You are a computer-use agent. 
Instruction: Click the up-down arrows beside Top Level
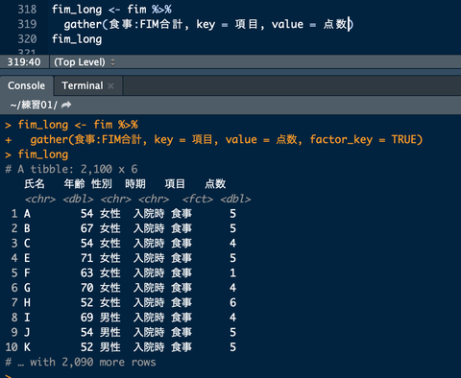[x=112, y=62]
